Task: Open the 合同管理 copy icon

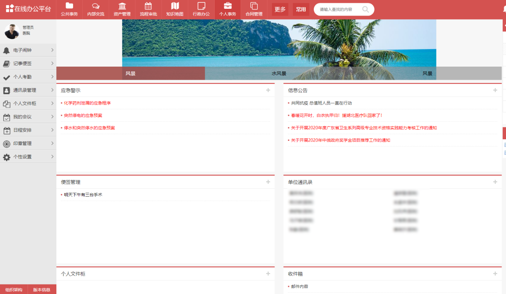Action: click(254, 6)
